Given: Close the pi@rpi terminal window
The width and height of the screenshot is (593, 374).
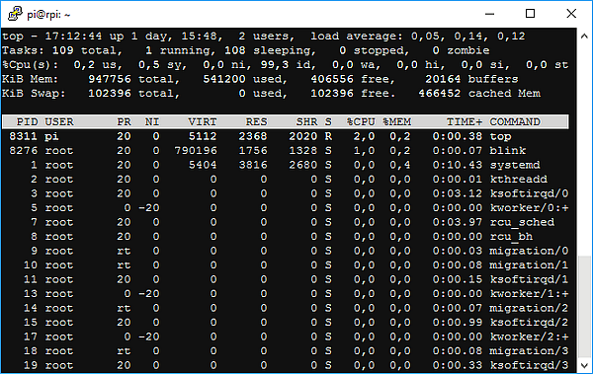Looking at the screenshot, I should point(571,14).
